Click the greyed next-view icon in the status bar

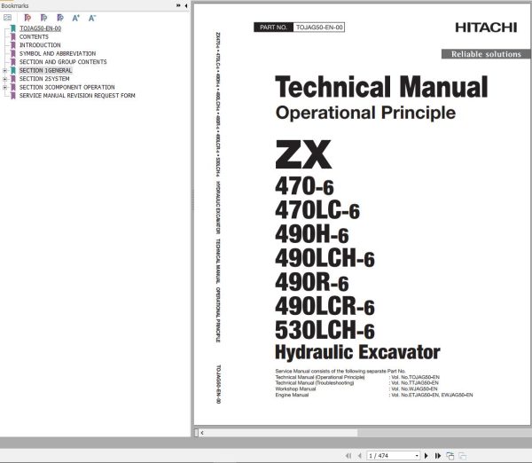pyautogui.click(x=463, y=456)
